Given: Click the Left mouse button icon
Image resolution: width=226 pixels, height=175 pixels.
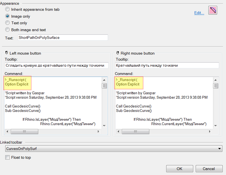Looking at the screenshot, I should pyautogui.click(x=7, y=53).
